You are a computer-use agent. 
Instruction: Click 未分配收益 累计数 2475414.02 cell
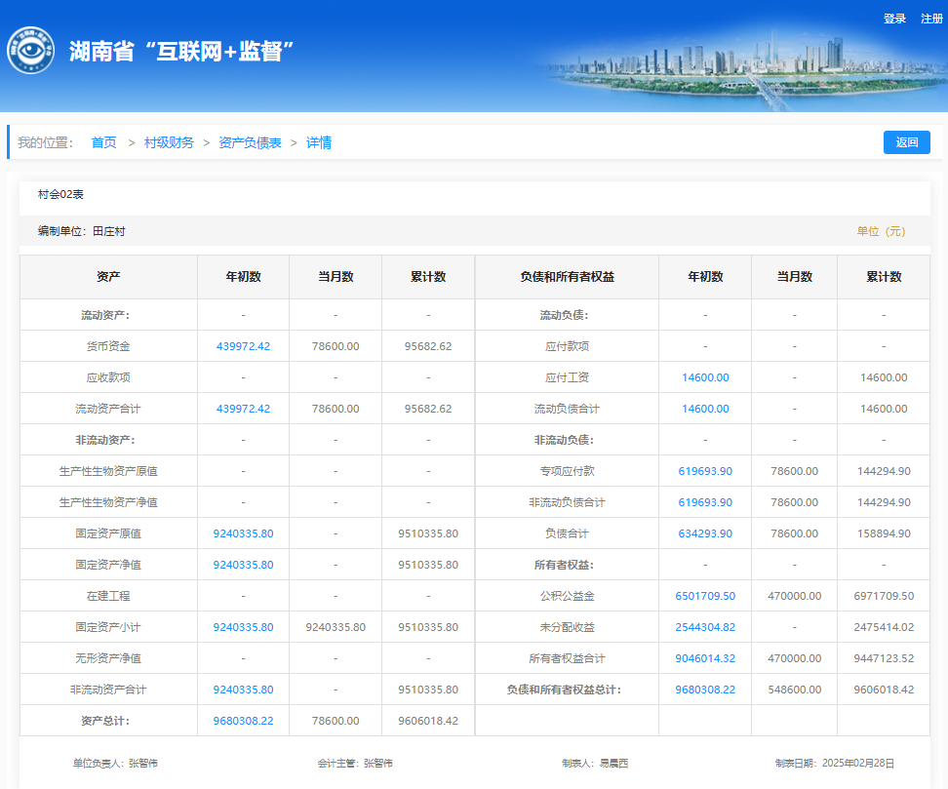[884, 627]
